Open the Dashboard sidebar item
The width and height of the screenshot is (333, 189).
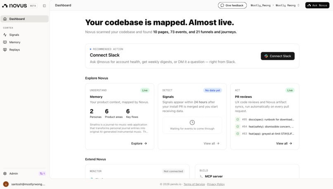(x=24, y=19)
